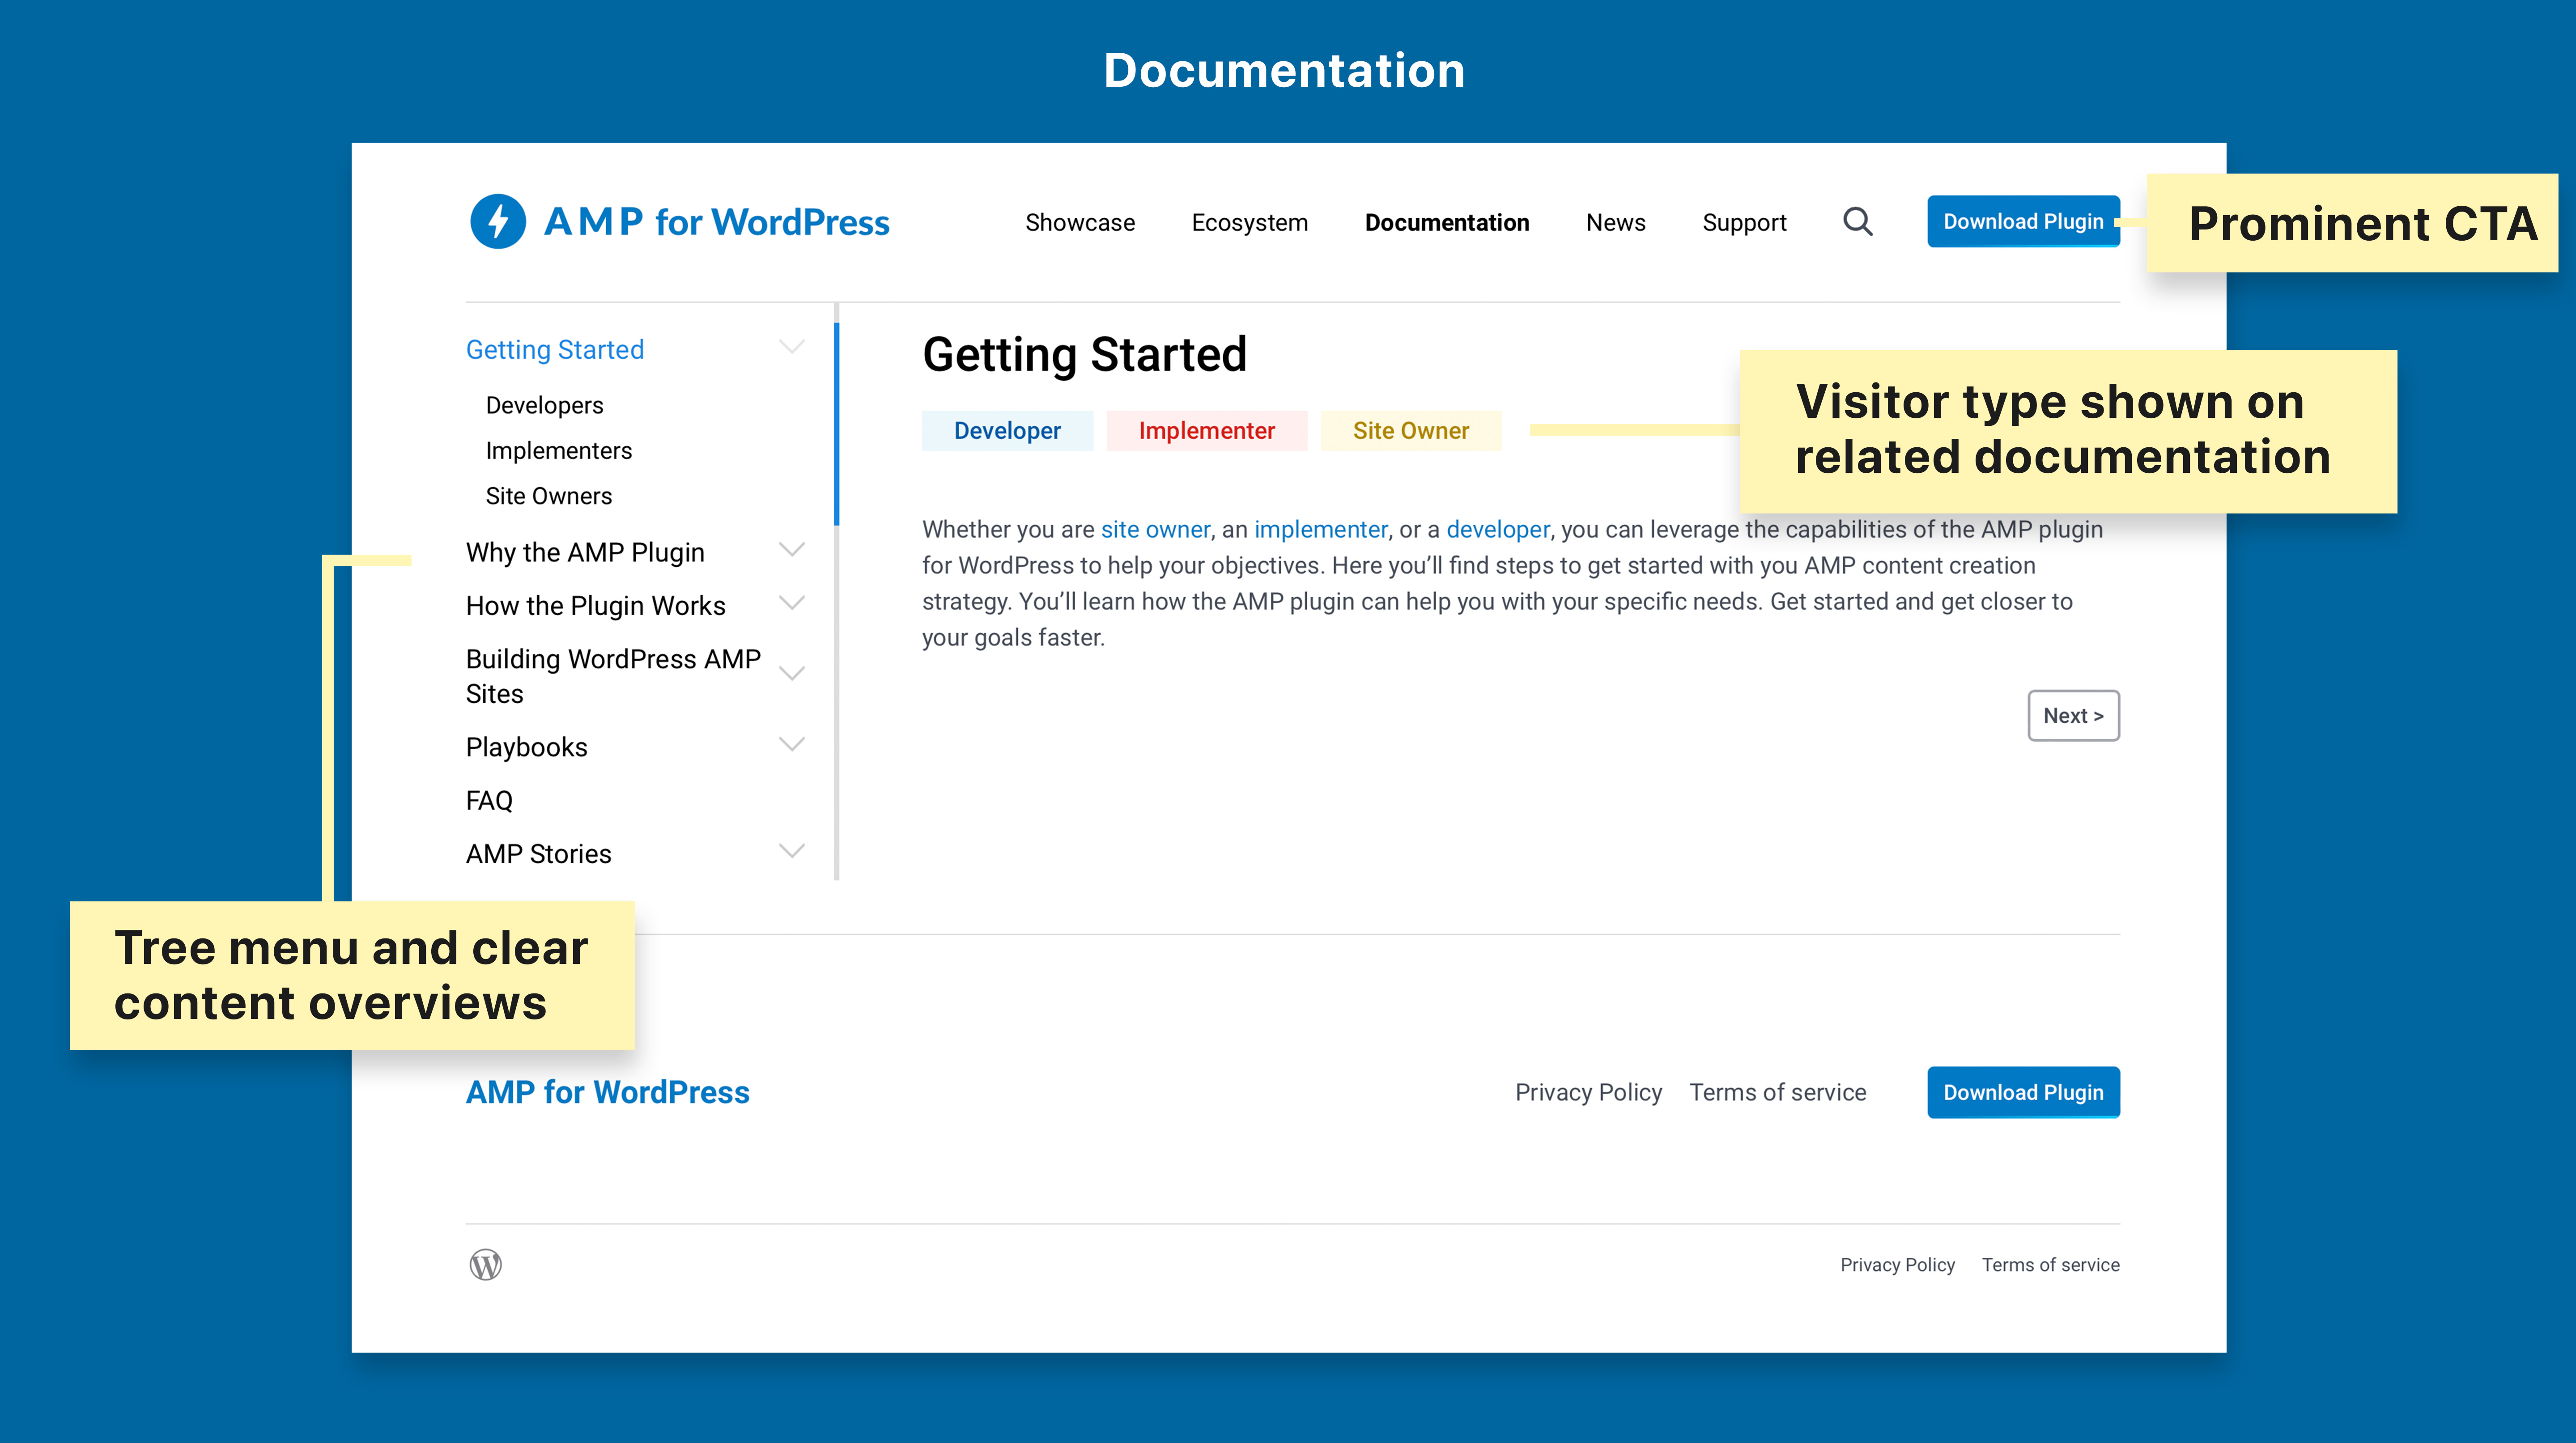
Task: Expand Building WordPress AMP Sites chevron
Action: tap(791, 674)
